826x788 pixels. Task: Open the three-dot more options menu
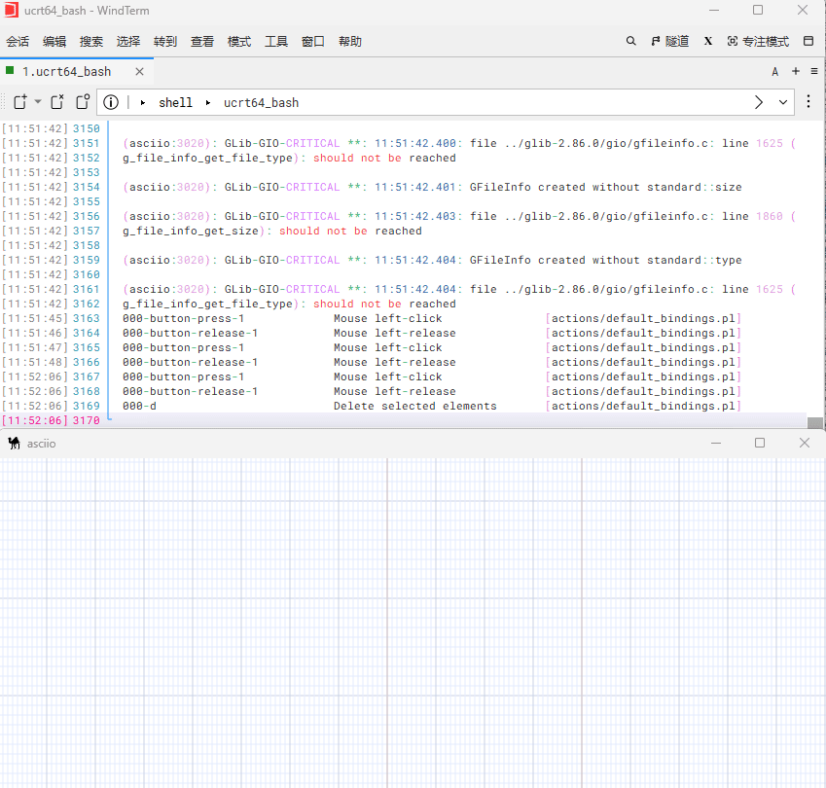click(x=808, y=102)
